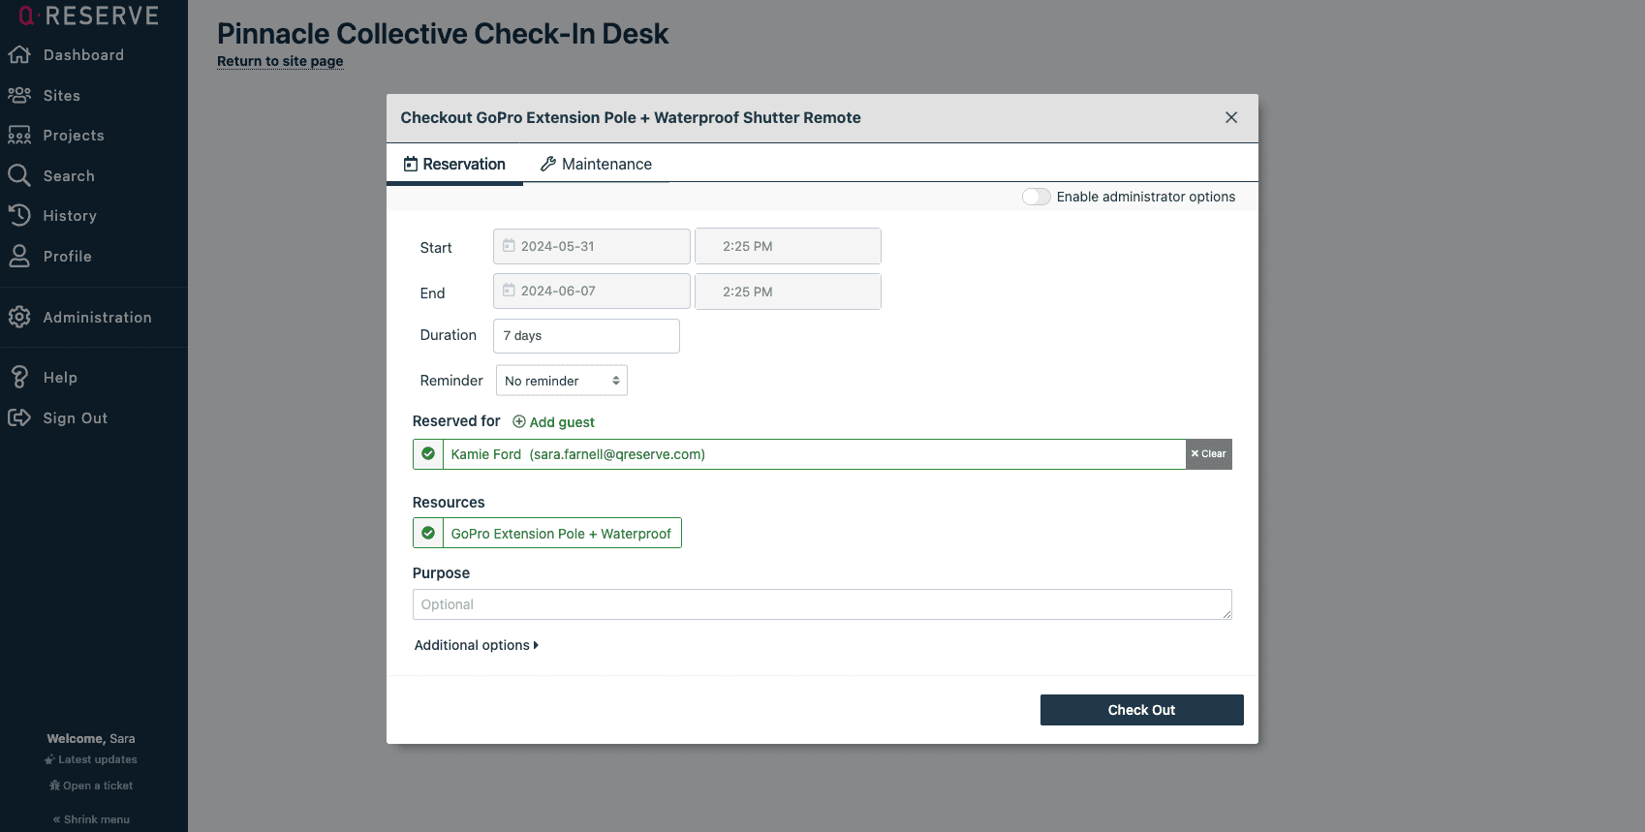
Task: Click the Dashboard home icon in sidebar
Action: 19,55
